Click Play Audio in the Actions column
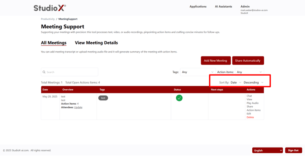305x156 pixels. (252, 103)
